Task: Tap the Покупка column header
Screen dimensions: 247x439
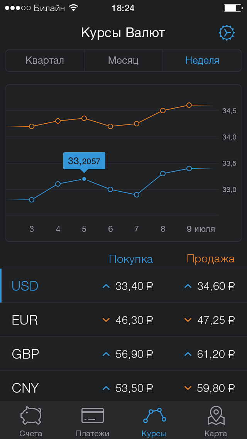Action: pyautogui.click(x=131, y=259)
